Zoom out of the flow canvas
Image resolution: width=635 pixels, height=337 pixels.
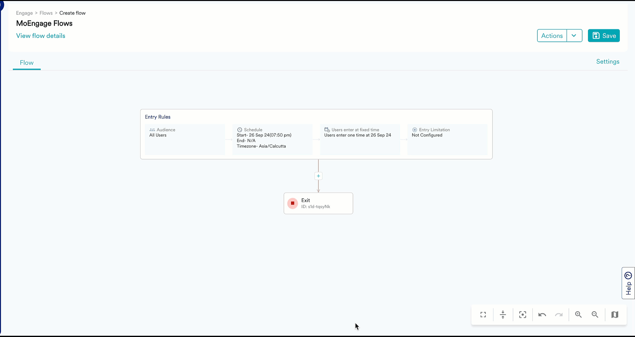click(x=595, y=315)
